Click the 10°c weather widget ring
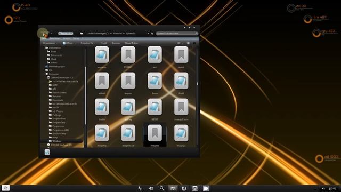 [x=9, y=20]
